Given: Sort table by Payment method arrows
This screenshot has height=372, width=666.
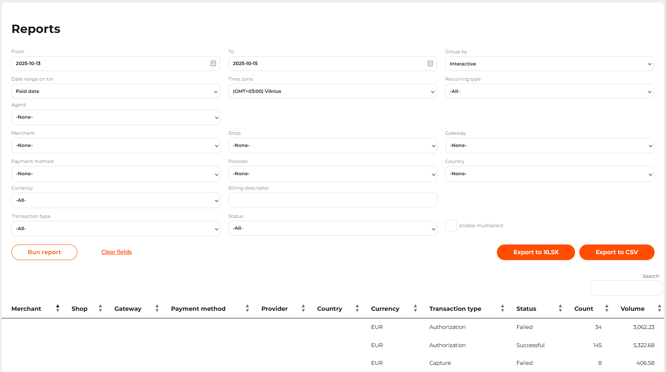Looking at the screenshot, I should tap(247, 308).
